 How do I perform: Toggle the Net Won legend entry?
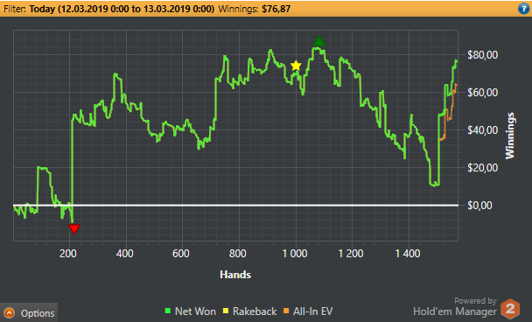(x=191, y=311)
